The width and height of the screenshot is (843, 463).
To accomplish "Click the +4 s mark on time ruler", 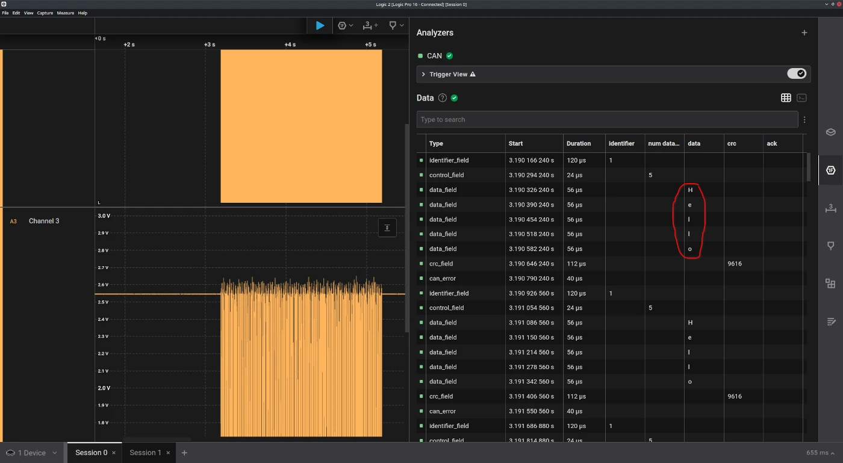I will coord(290,45).
